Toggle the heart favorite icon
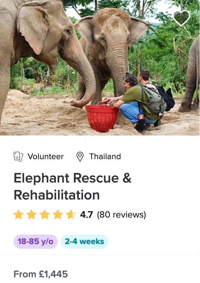Screen dimensions: 200x283 tap(181, 18)
